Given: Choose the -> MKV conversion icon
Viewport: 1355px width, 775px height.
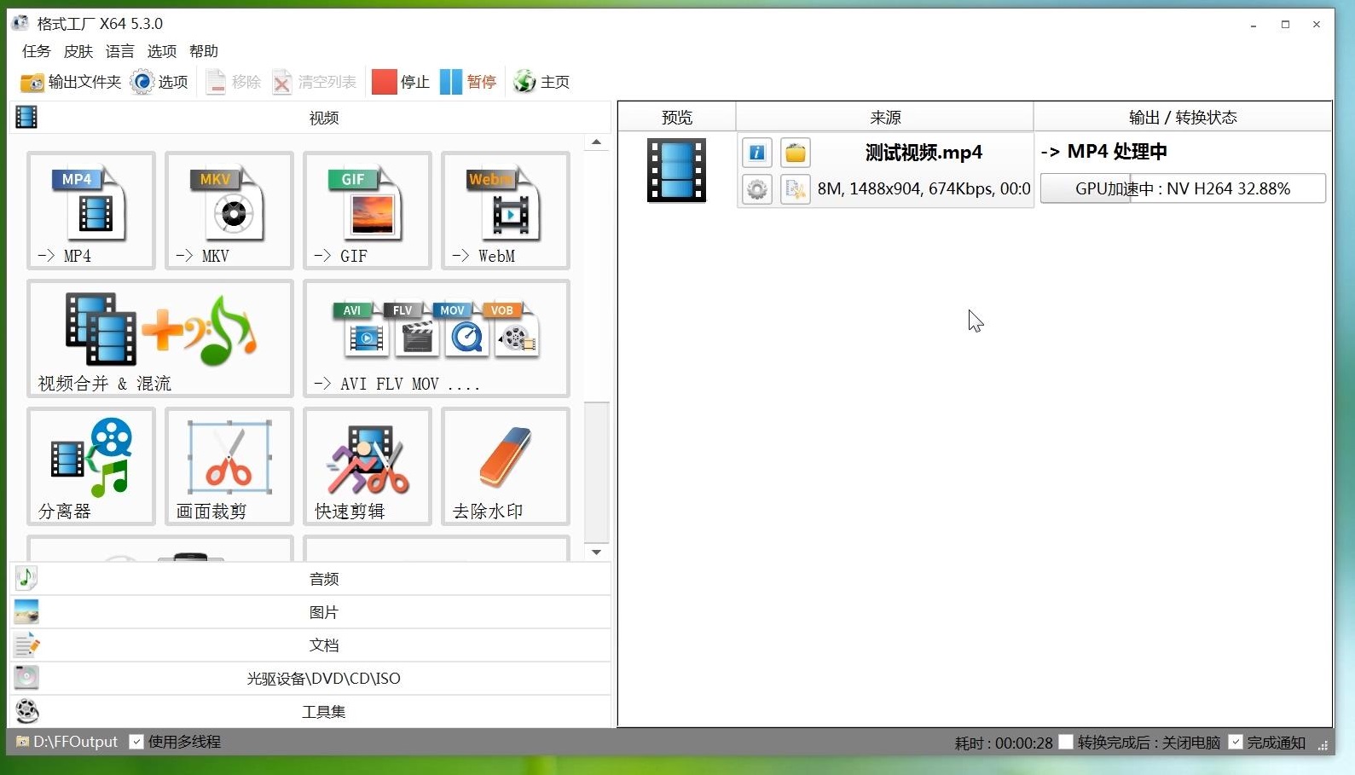Looking at the screenshot, I should tap(229, 211).
